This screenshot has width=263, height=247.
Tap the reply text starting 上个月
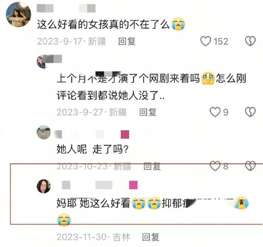pos(151,87)
